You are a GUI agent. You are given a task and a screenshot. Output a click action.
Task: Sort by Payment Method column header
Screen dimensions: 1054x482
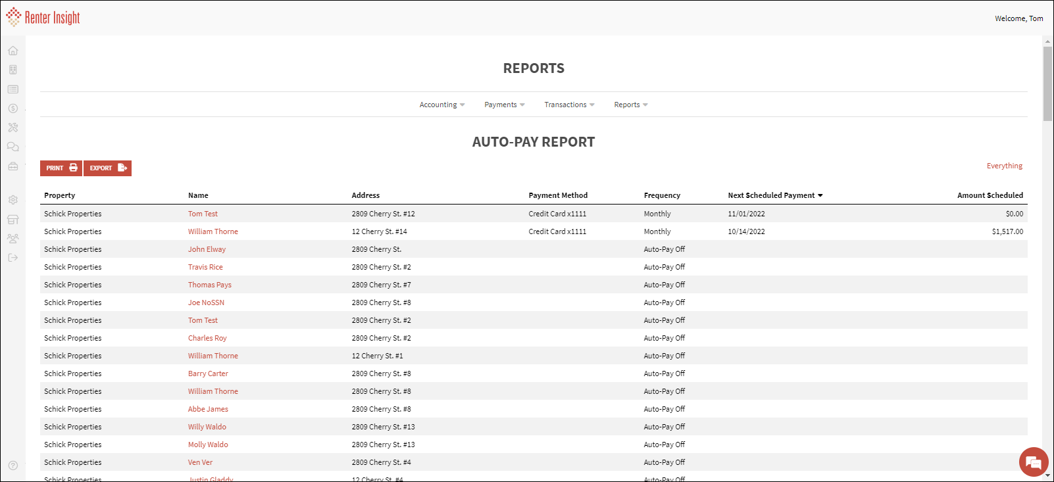(558, 195)
